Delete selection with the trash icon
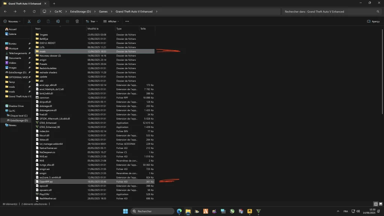384x216 pixels. pyautogui.click(x=77, y=21)
